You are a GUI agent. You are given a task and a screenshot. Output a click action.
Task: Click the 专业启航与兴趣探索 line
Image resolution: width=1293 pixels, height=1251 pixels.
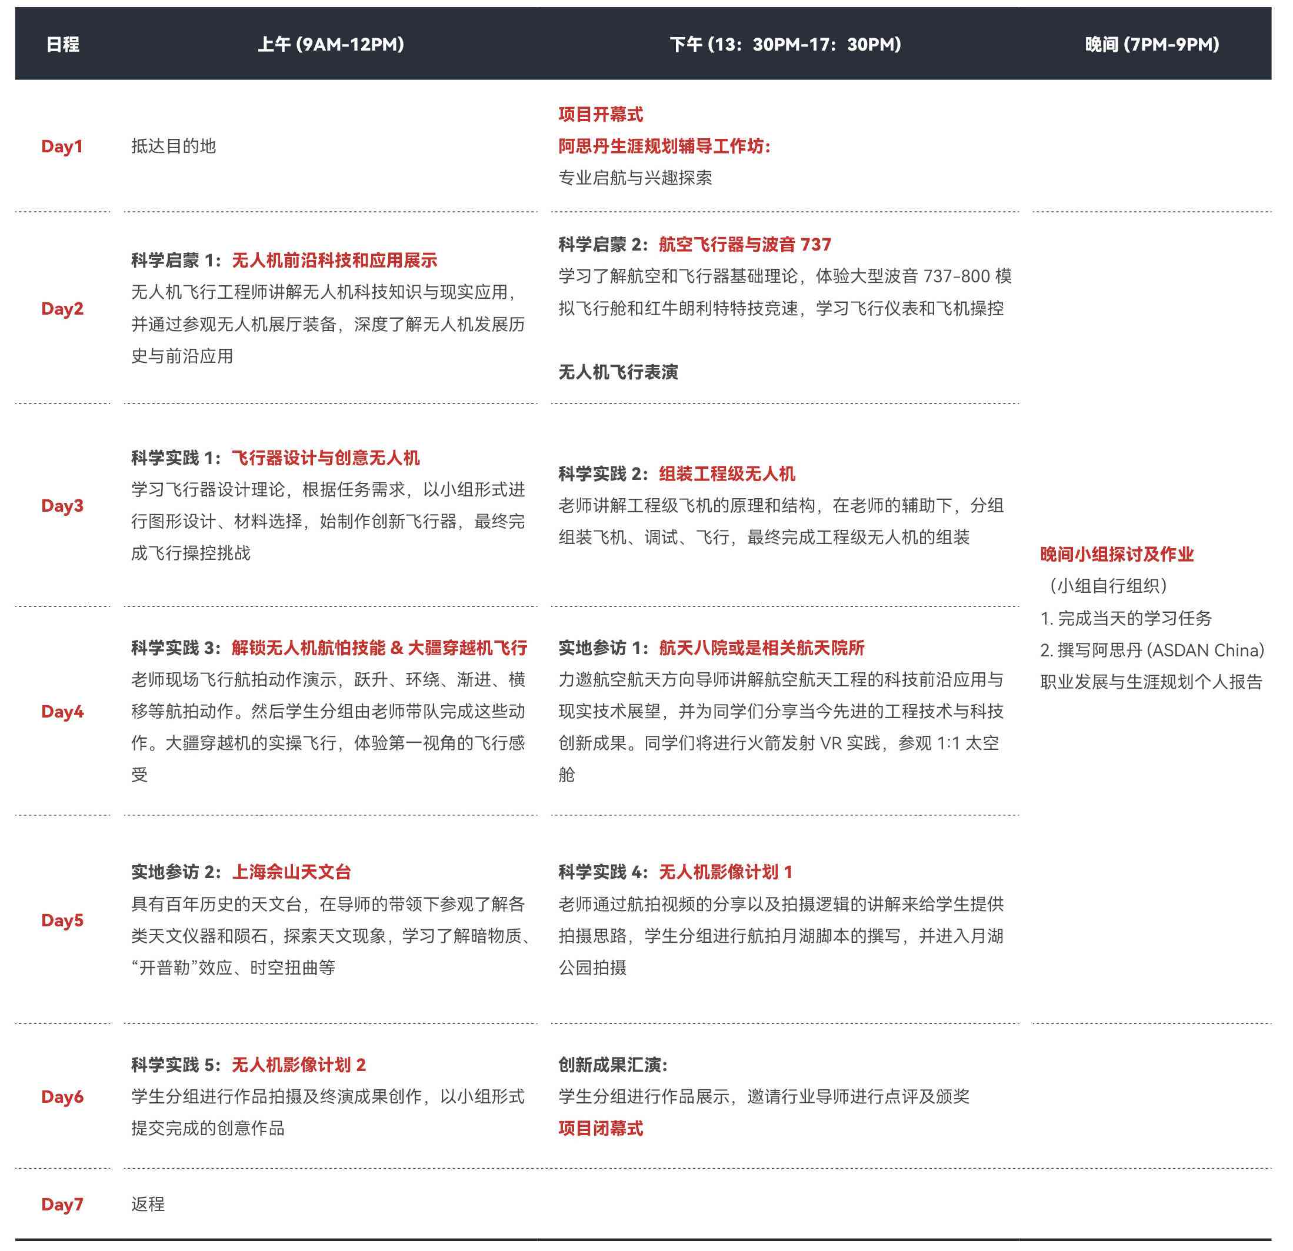click(635, 178)
